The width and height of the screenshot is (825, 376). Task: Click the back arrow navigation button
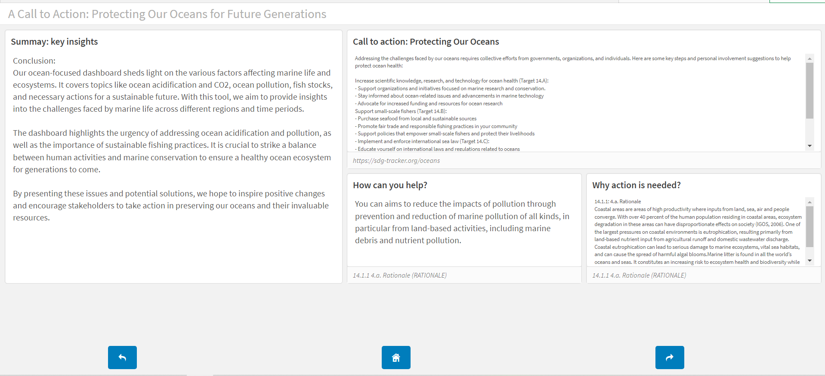click(122, 357)
